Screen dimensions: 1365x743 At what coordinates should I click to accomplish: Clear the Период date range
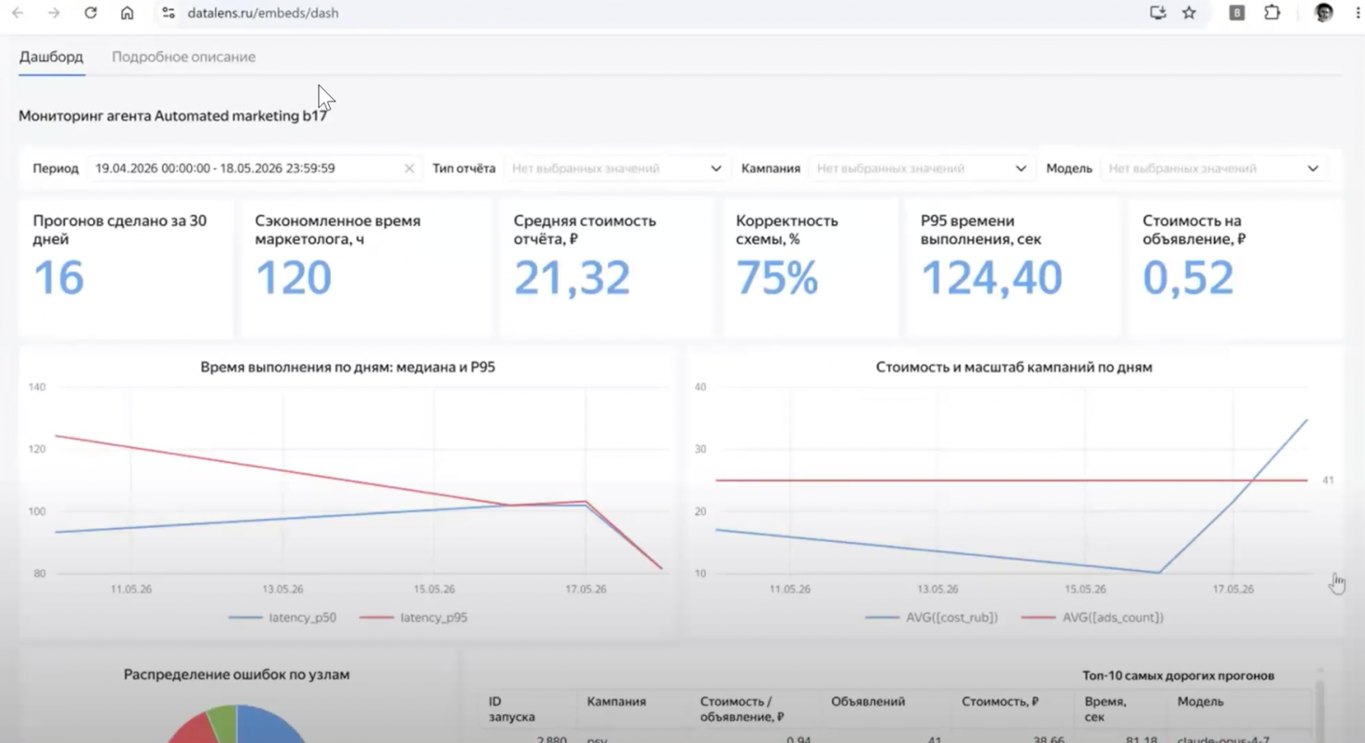pos(409,168)
